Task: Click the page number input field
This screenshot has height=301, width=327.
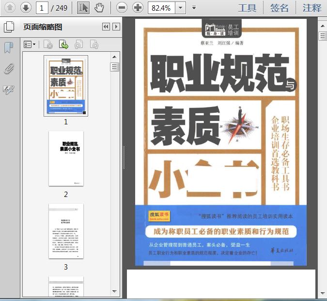Action: point(42,8)
